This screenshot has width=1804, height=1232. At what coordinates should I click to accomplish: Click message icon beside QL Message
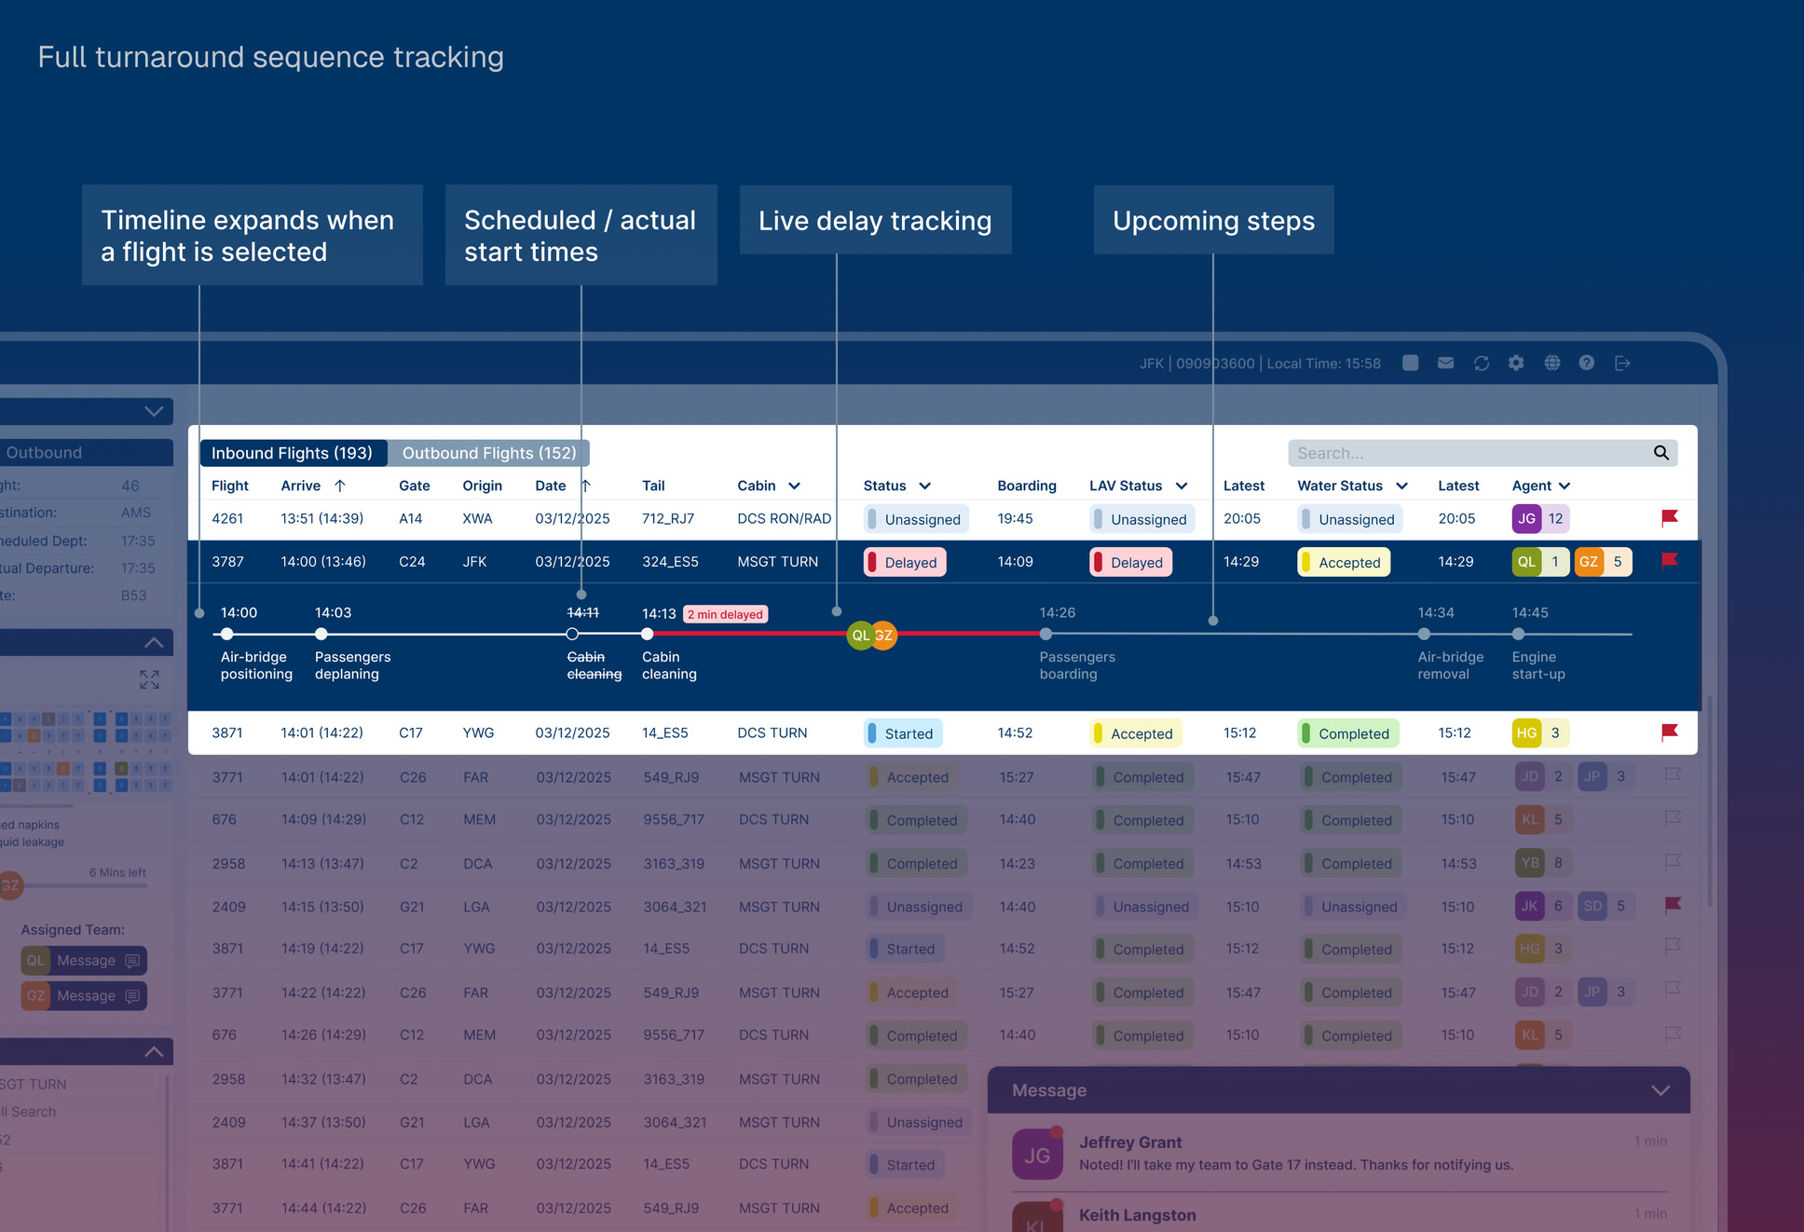coord(132,961)
